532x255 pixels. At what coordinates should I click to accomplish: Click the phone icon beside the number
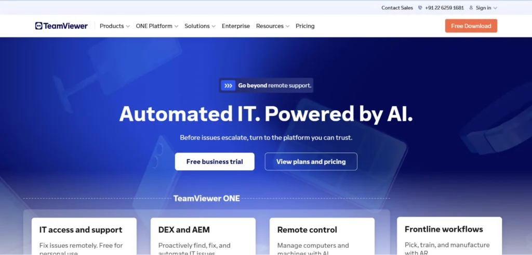(420, 8)
